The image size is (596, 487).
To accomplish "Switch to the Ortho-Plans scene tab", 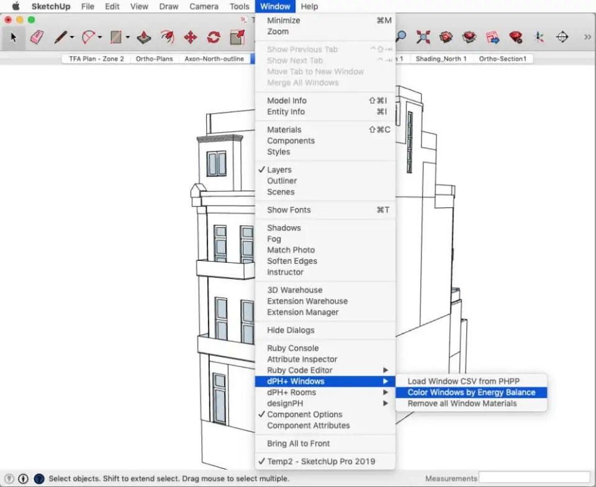I will click(155, 59).
